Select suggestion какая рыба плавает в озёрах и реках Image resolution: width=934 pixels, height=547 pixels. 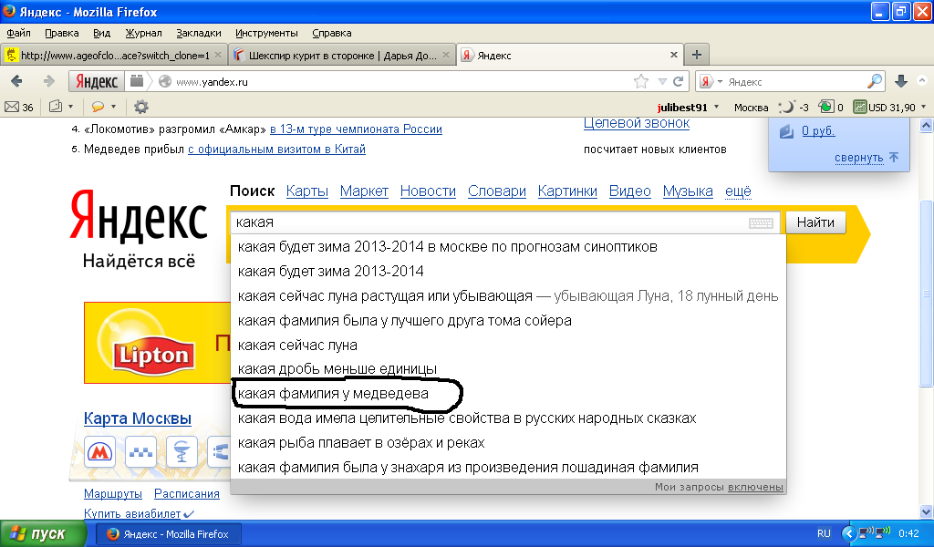pyautogui.click(x=507, y=443)
